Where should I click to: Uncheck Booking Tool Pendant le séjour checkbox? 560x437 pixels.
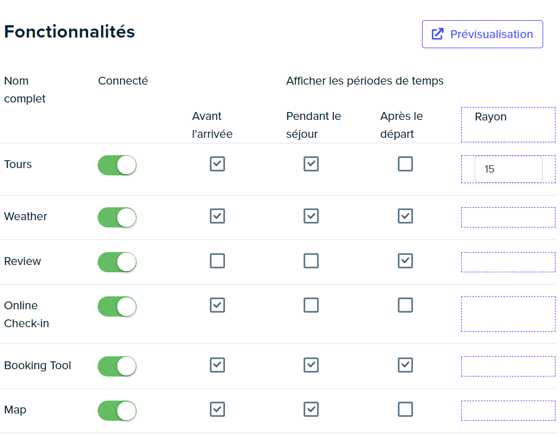[x=311, y=365]
